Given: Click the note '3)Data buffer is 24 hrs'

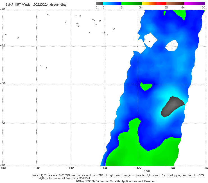Looking at the screenshot, I should (65, 178).
